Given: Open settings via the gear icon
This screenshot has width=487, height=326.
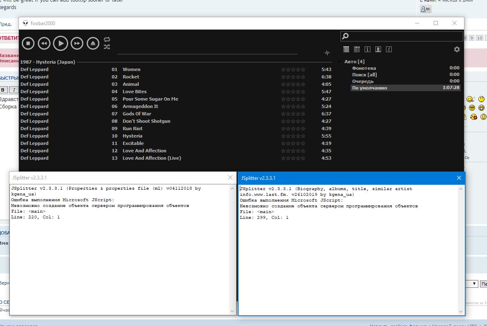Looking at the screenshot, I should pos(457,49).
